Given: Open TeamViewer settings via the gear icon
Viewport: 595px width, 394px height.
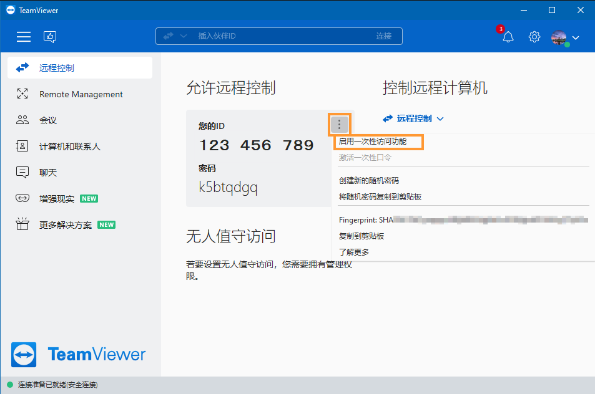Looking at the screenshot, I should [x=534, y=37].
